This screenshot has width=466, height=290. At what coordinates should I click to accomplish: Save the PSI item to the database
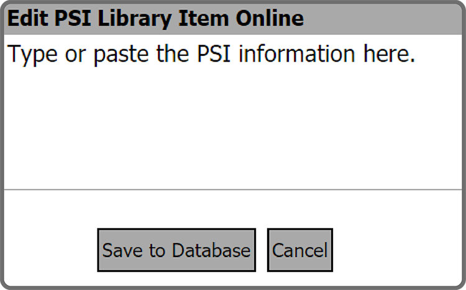point(176,250)
